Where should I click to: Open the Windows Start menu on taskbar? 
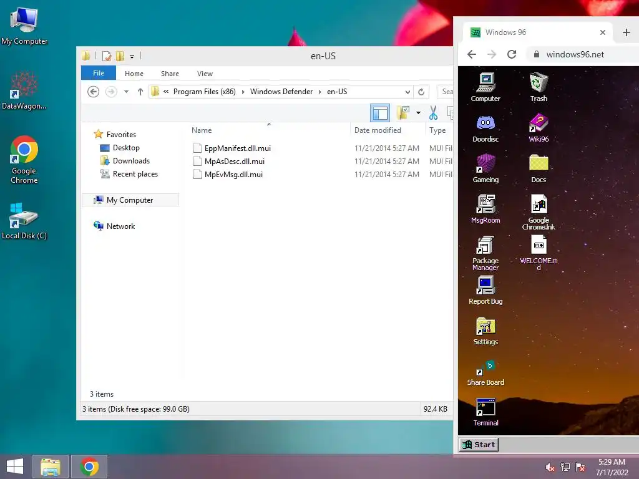pyautogui.click(x=15, y=467)
